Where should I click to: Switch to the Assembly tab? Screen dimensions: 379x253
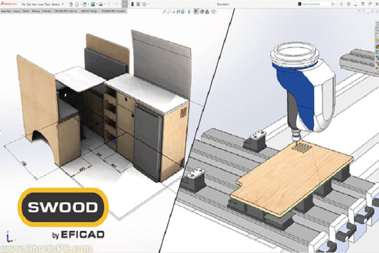6,11
